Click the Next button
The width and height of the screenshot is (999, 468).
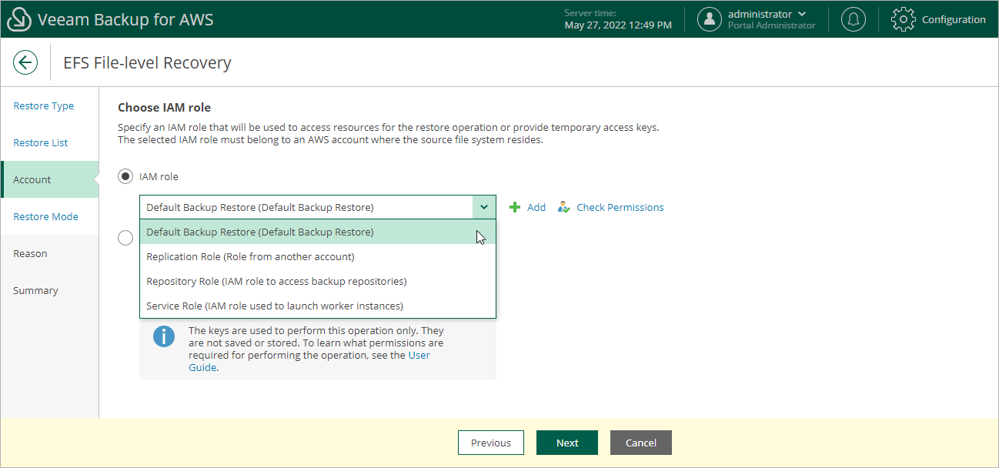[566, 443]
